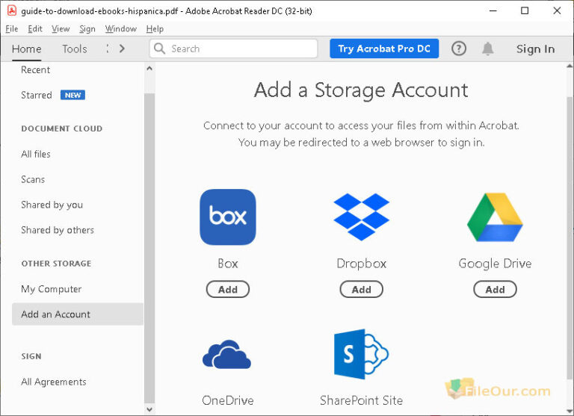Click the Dropbox logo icon
The width and height of the screenshot is (574, 416).
tap(361, 217)
